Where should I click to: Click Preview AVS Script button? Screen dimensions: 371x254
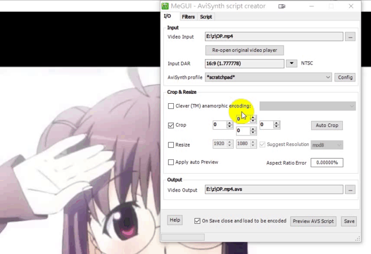click(x=313, y=221)
